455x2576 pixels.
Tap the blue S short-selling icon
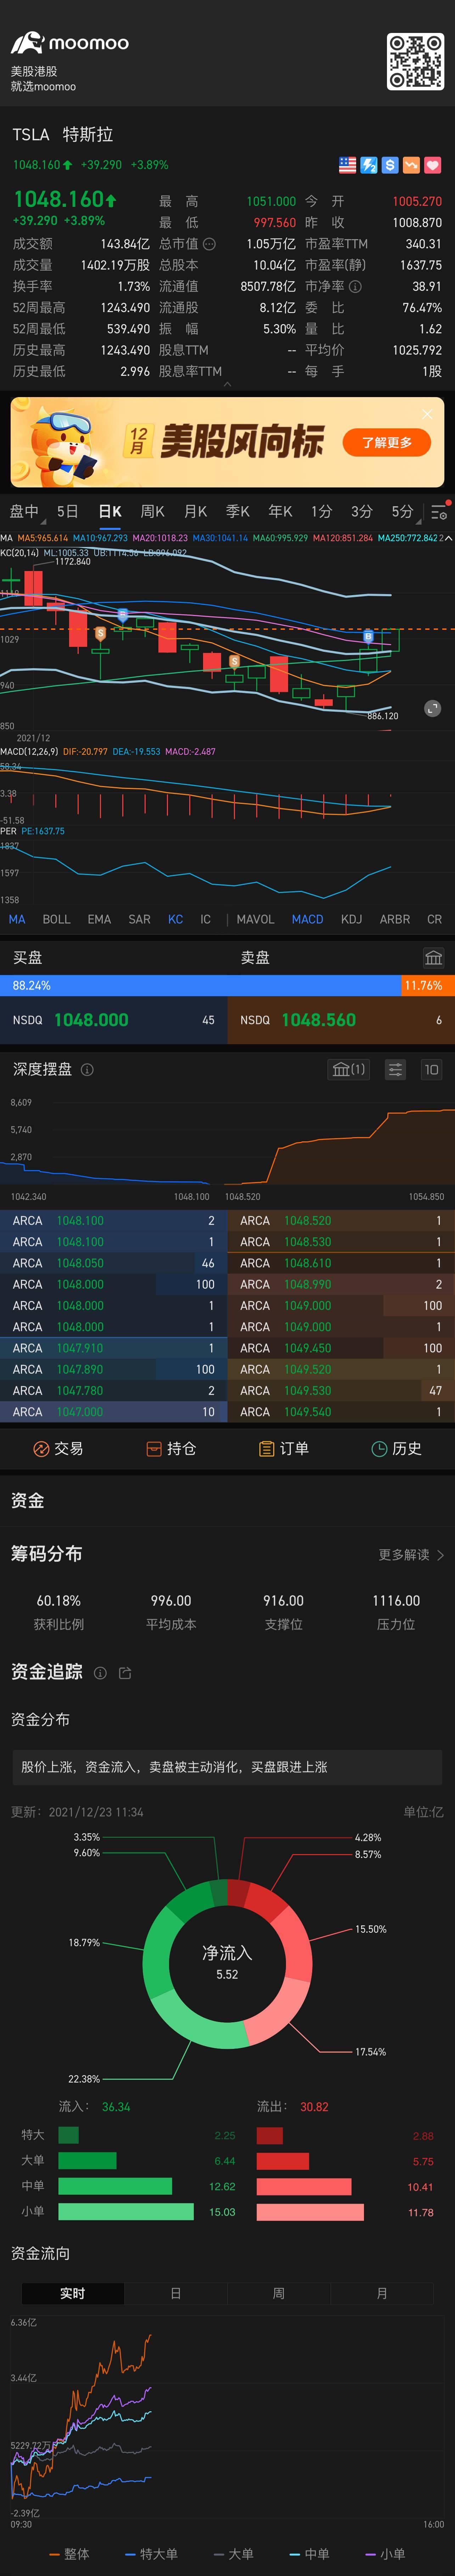pyautogui.click(x=390, y=165)
